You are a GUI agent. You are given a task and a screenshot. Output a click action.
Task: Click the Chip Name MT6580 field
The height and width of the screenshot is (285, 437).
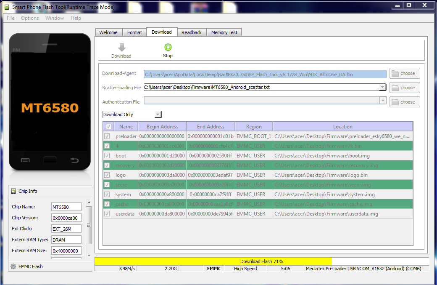(x=66, y=207)
